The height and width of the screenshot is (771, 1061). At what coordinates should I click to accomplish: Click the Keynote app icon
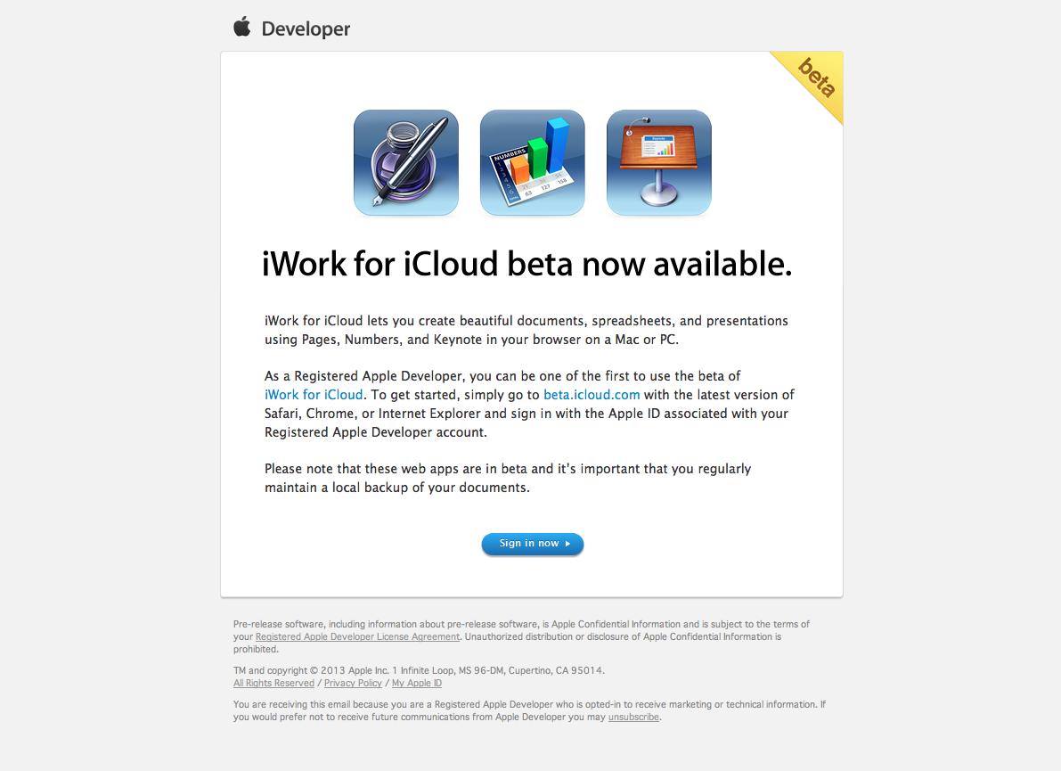(659, 163)
